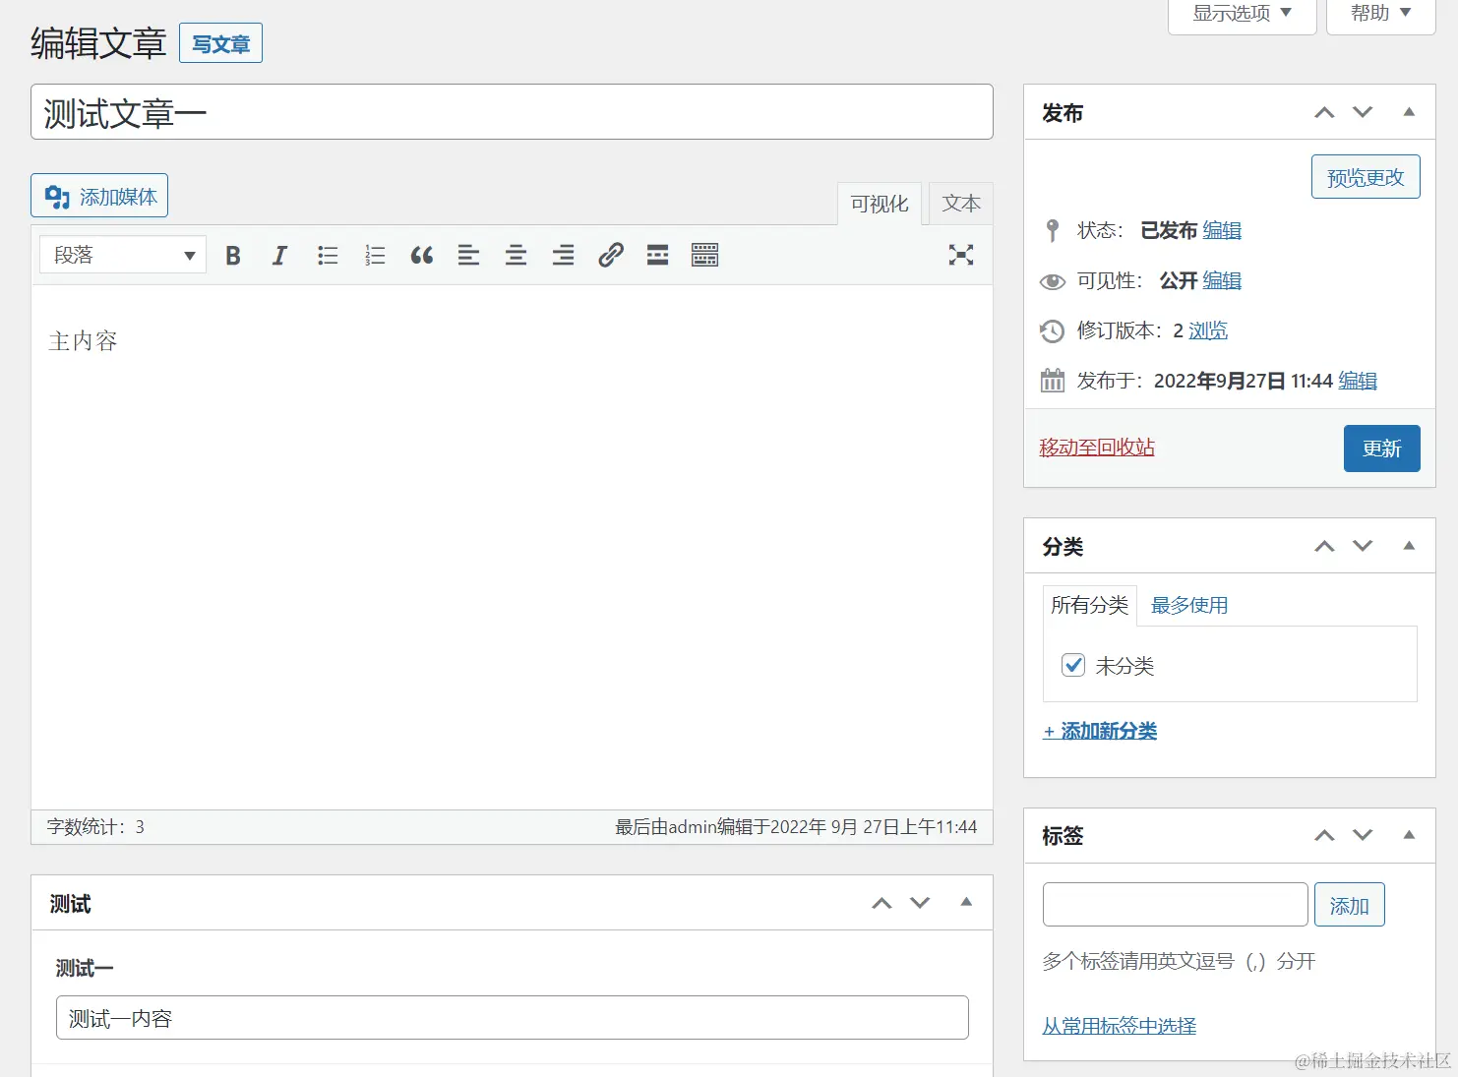Click the 添加新分类 link

(1100, 731)
